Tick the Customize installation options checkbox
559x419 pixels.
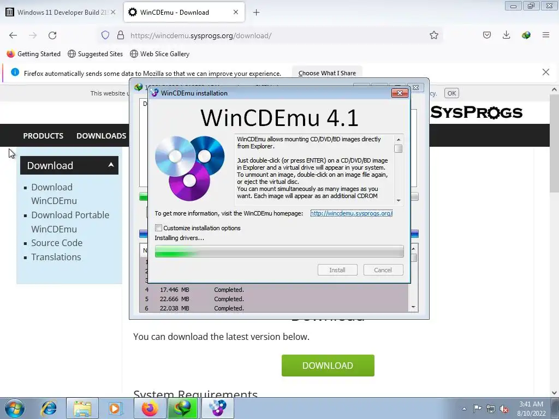click(x=159, y=228)
